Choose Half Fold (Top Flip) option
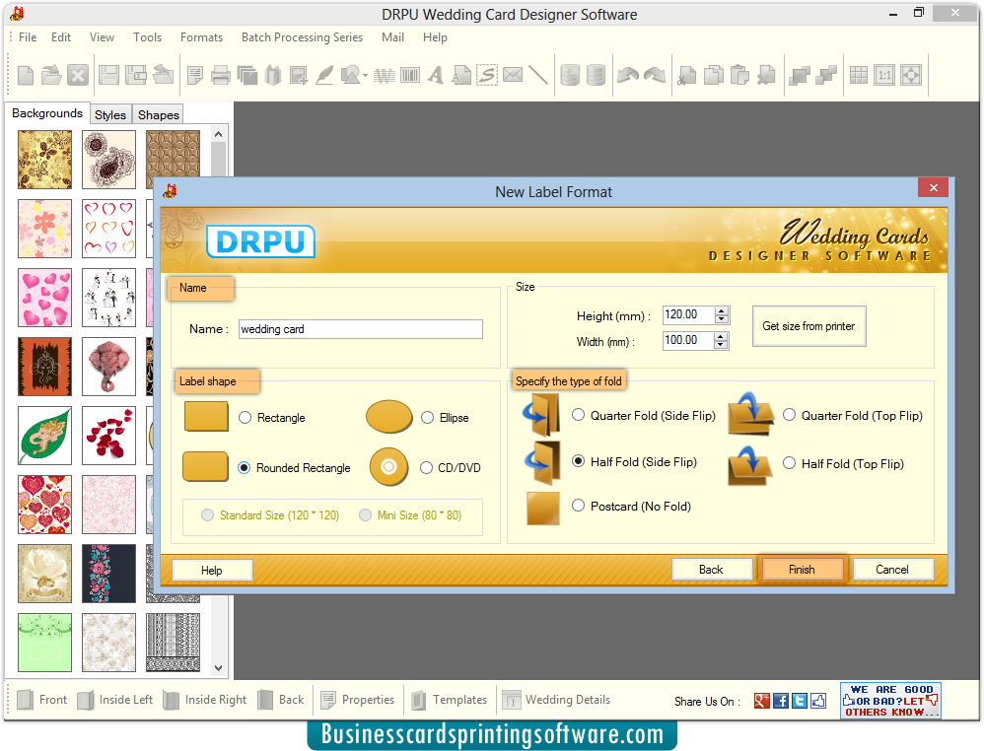This screenshot has height=751, width=984. pos(790,463)
